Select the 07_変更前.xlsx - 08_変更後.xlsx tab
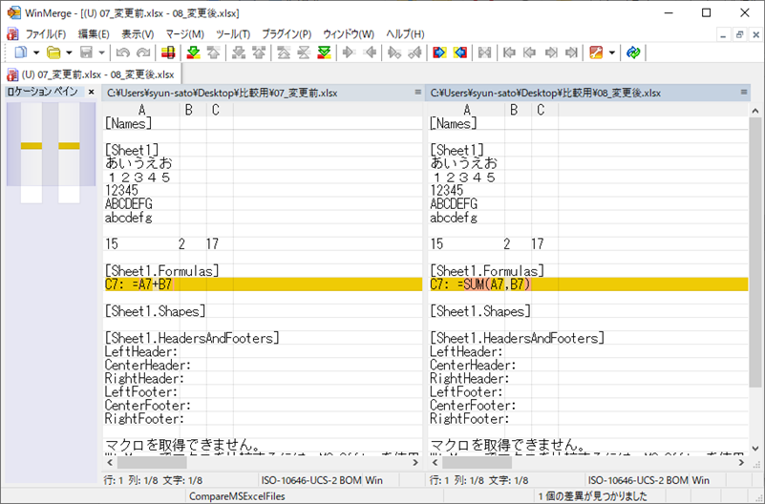Image resolution: width=765 pixels, height=504 pixels. 92,73
